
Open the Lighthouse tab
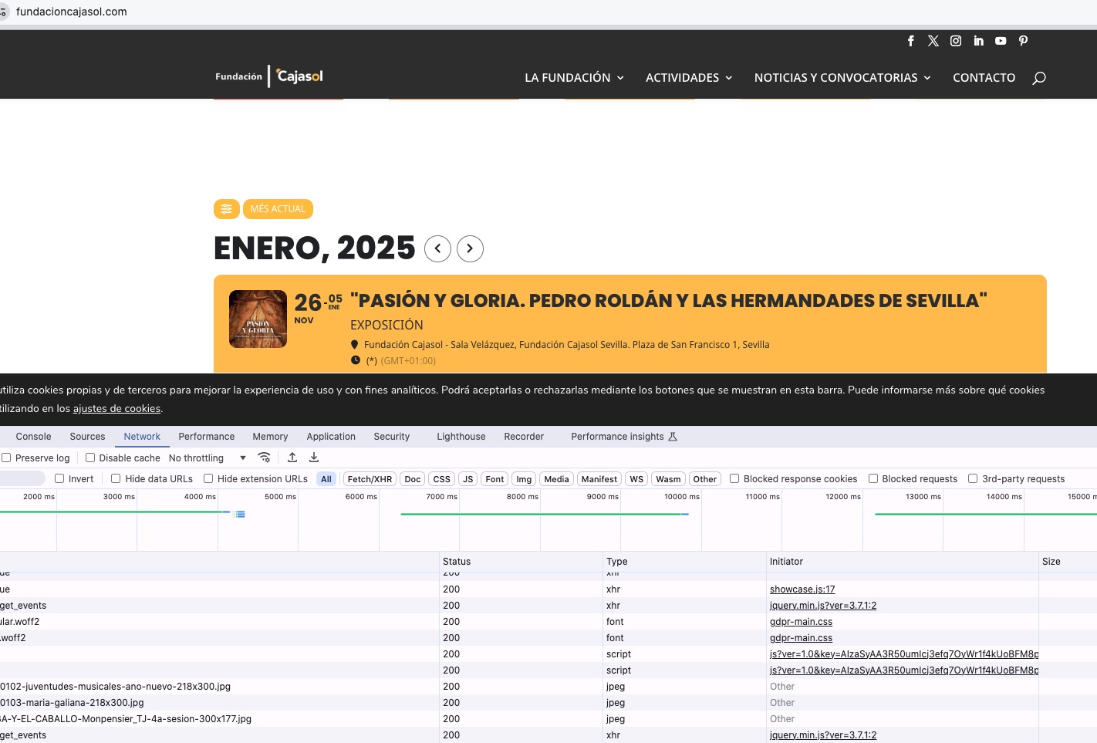(x=461, y=437)
